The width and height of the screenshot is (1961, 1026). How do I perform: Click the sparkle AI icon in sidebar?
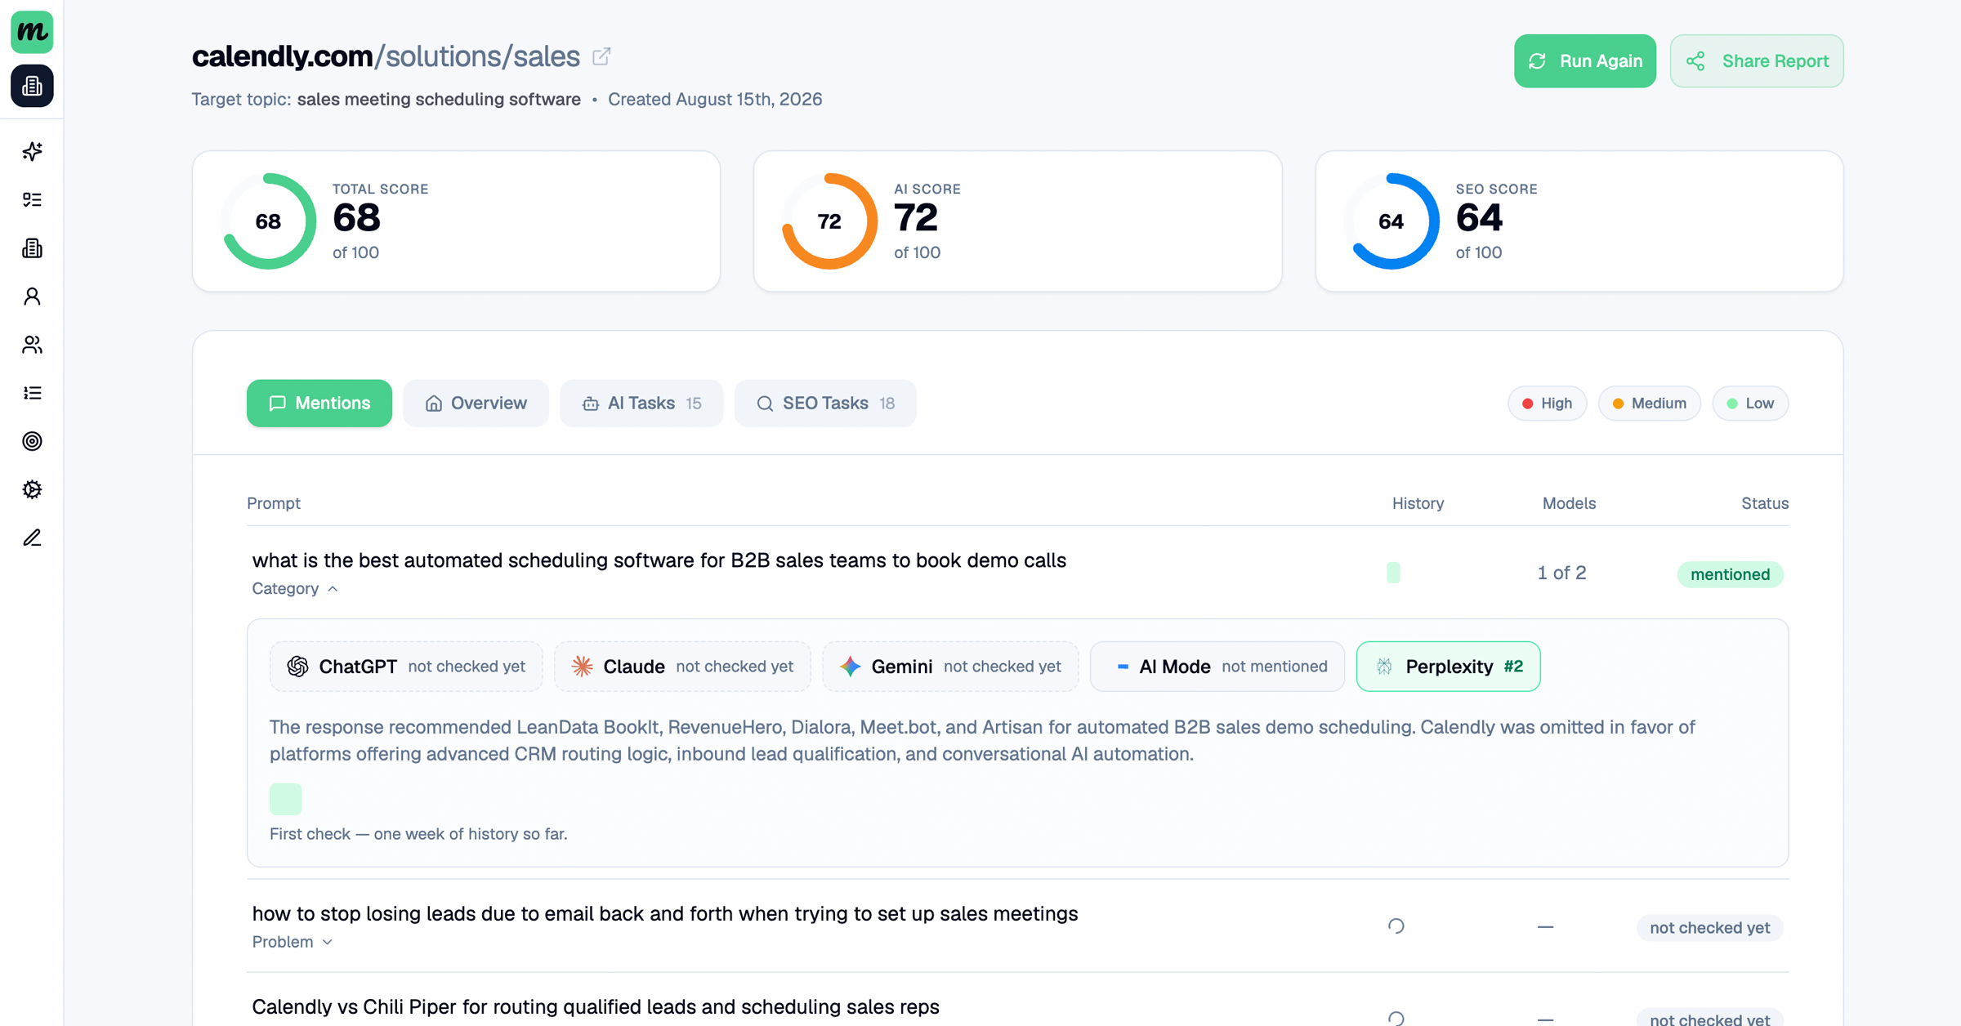pyautogui.click(x=32, y=151)
